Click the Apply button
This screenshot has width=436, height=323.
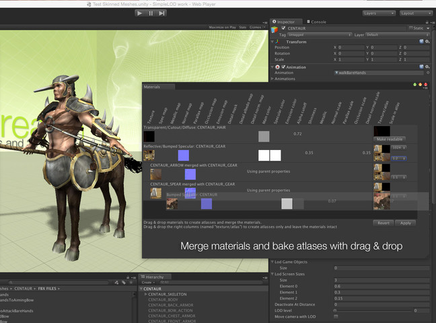406,223
